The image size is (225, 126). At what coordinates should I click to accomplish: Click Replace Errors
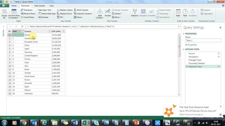[64, 14]
